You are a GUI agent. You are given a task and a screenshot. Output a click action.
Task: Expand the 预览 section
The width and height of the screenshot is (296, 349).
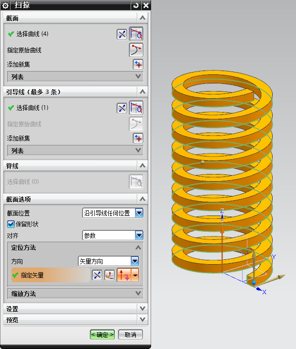pos(143,319)
